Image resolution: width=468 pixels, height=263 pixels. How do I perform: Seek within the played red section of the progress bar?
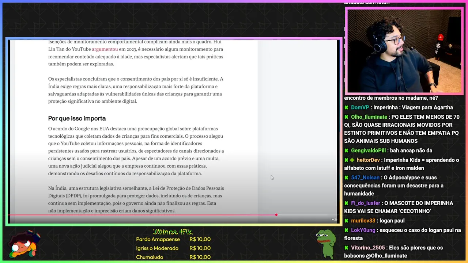(x=143, y=215)
